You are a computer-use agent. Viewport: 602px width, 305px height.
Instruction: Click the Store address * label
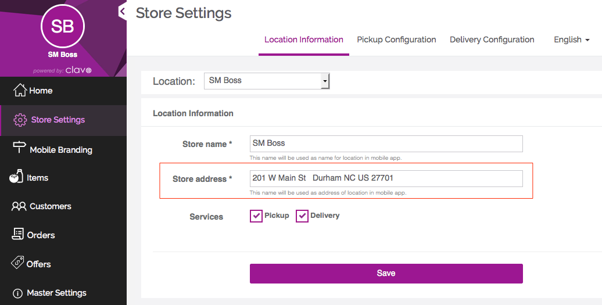coord(202,179)
